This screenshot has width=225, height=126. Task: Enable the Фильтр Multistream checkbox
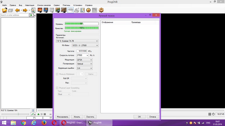pyautogui.click(x=57, y=74)
